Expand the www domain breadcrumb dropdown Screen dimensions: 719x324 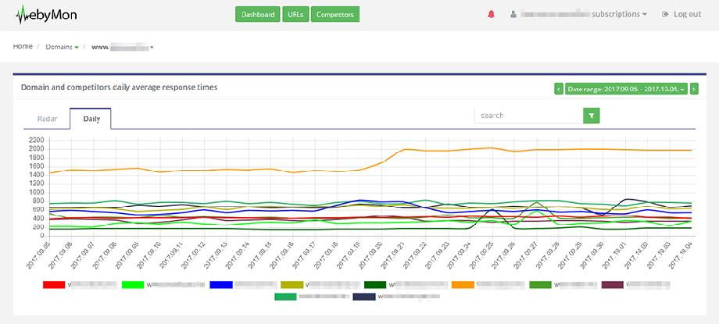tap(123, 47)
